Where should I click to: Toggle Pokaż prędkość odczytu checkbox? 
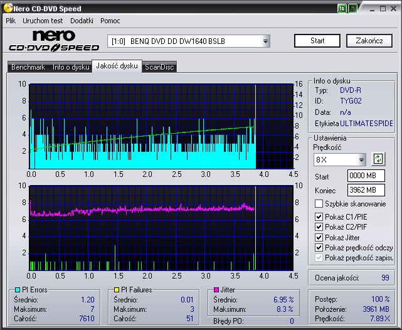coord(319,247)
